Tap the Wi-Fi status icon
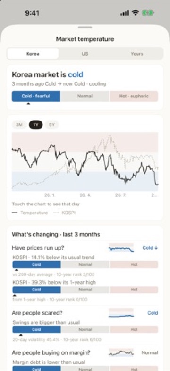 [136, 13]
